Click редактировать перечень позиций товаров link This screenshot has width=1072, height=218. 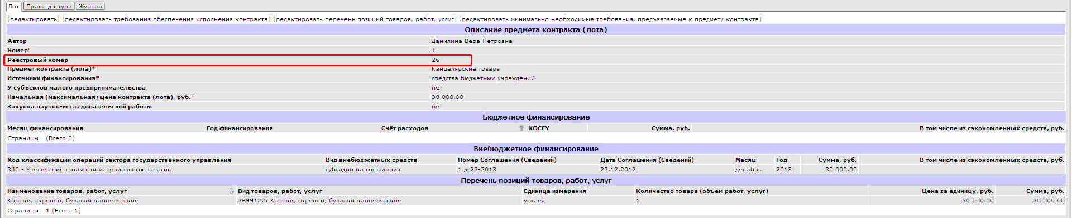coord(365,19)
